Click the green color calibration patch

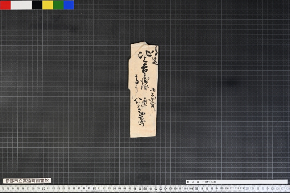pos(58,5)
